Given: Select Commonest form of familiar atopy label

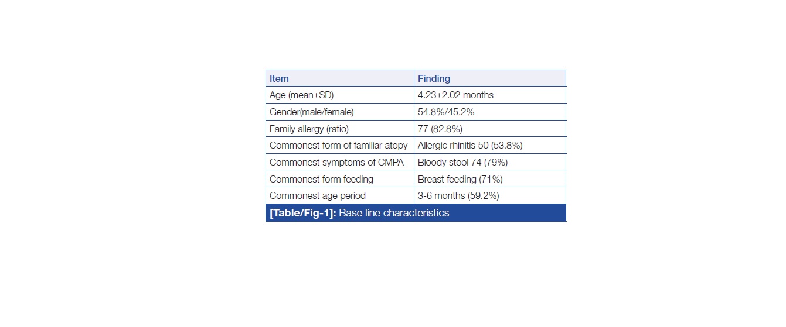Looking at the screenshot, I should click(338, 145).
